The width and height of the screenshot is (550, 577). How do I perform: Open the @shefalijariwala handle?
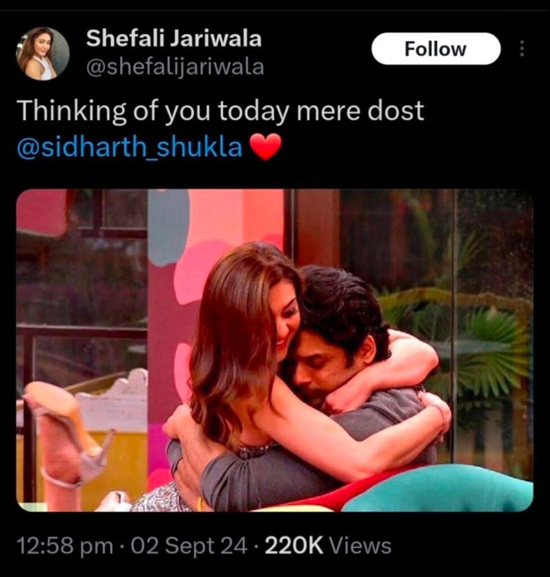(175, 67)
